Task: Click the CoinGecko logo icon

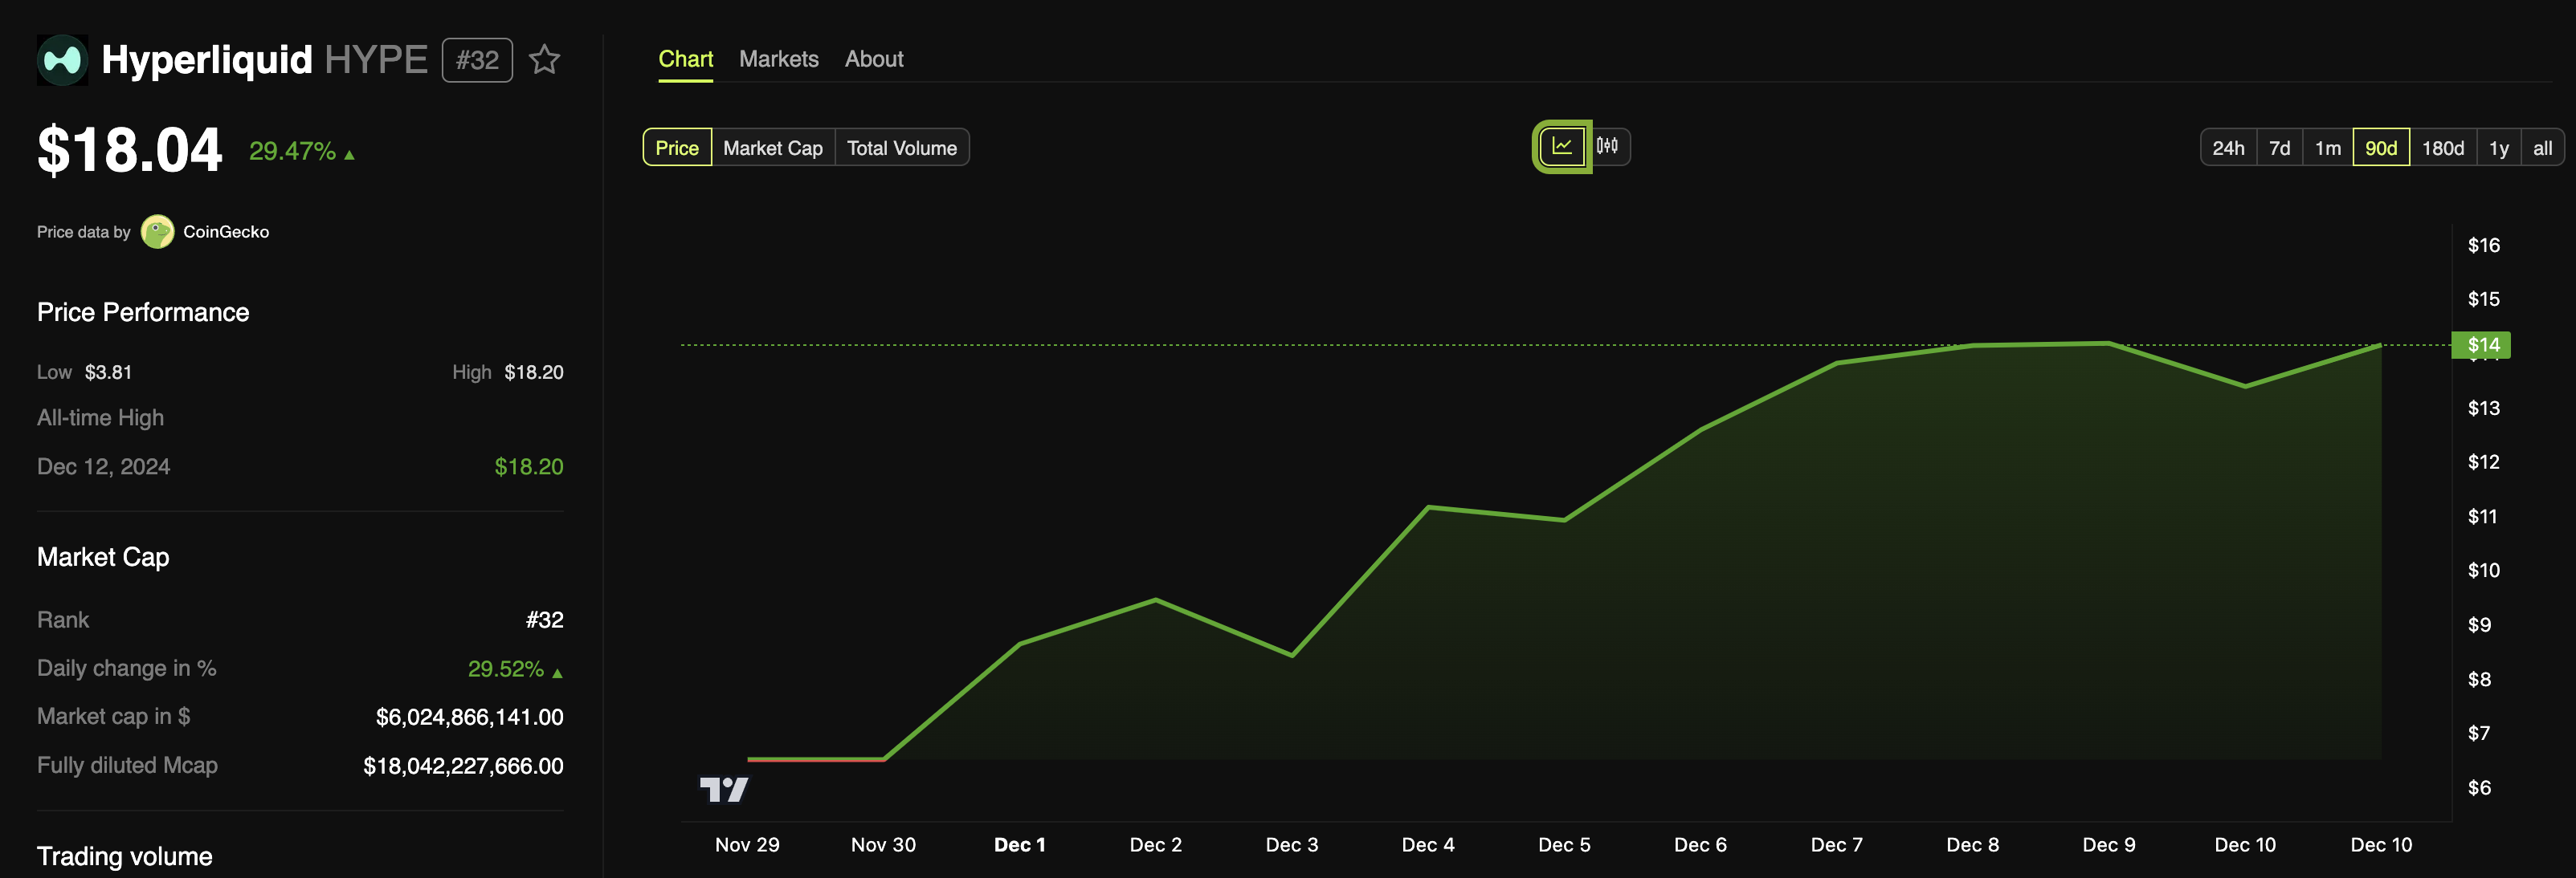Action: 157,232
